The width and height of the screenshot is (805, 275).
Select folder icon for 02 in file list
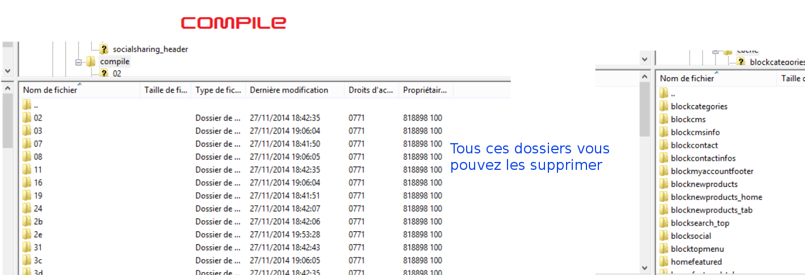pyautogui.click(x=27, y=118)
